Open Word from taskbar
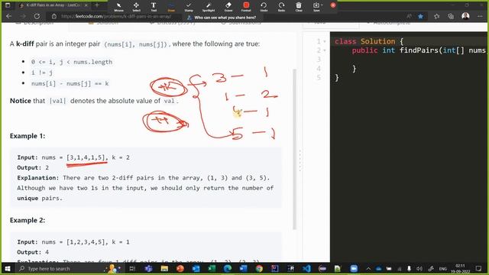This screenshot has height=275, width=489. pyautogui.click(x=243, y=268)
